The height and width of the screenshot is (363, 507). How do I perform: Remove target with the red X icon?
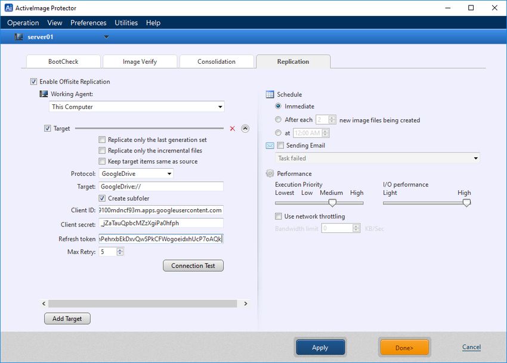(x=233, y=129)
